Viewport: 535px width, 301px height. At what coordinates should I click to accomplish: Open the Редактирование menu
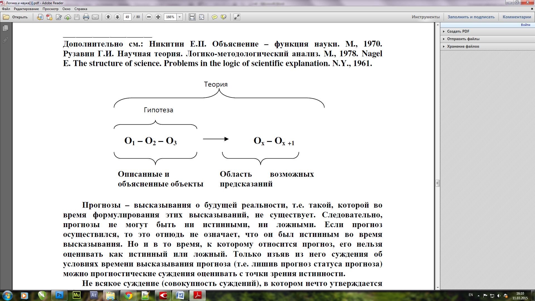[26, 9]
